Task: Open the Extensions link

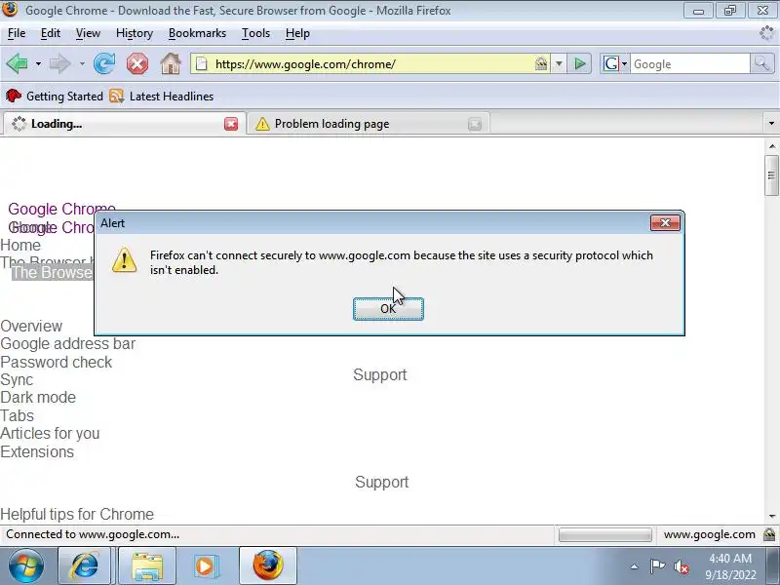Action: [37, 451]
